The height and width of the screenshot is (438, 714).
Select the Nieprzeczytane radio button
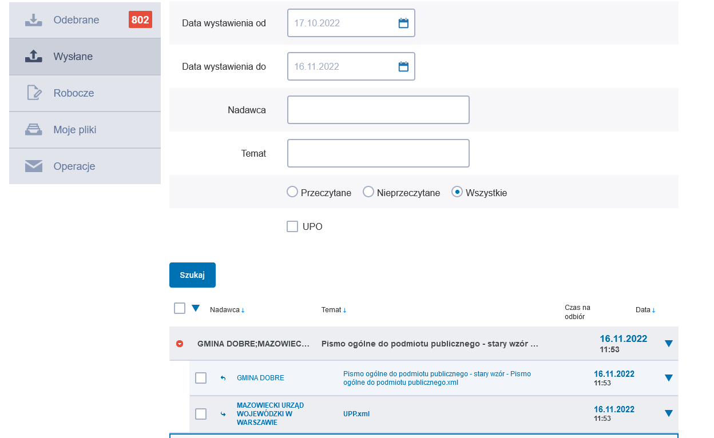pyautogui.click(x=368, y=192)
